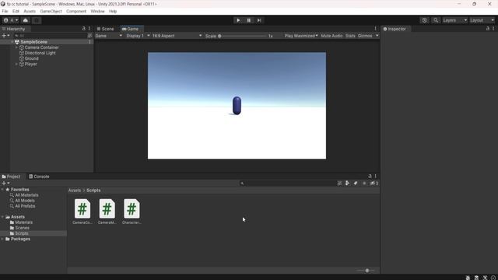The image size is (498, 280).
Task: Collapse the SampleScene root node
Action: 12,42
